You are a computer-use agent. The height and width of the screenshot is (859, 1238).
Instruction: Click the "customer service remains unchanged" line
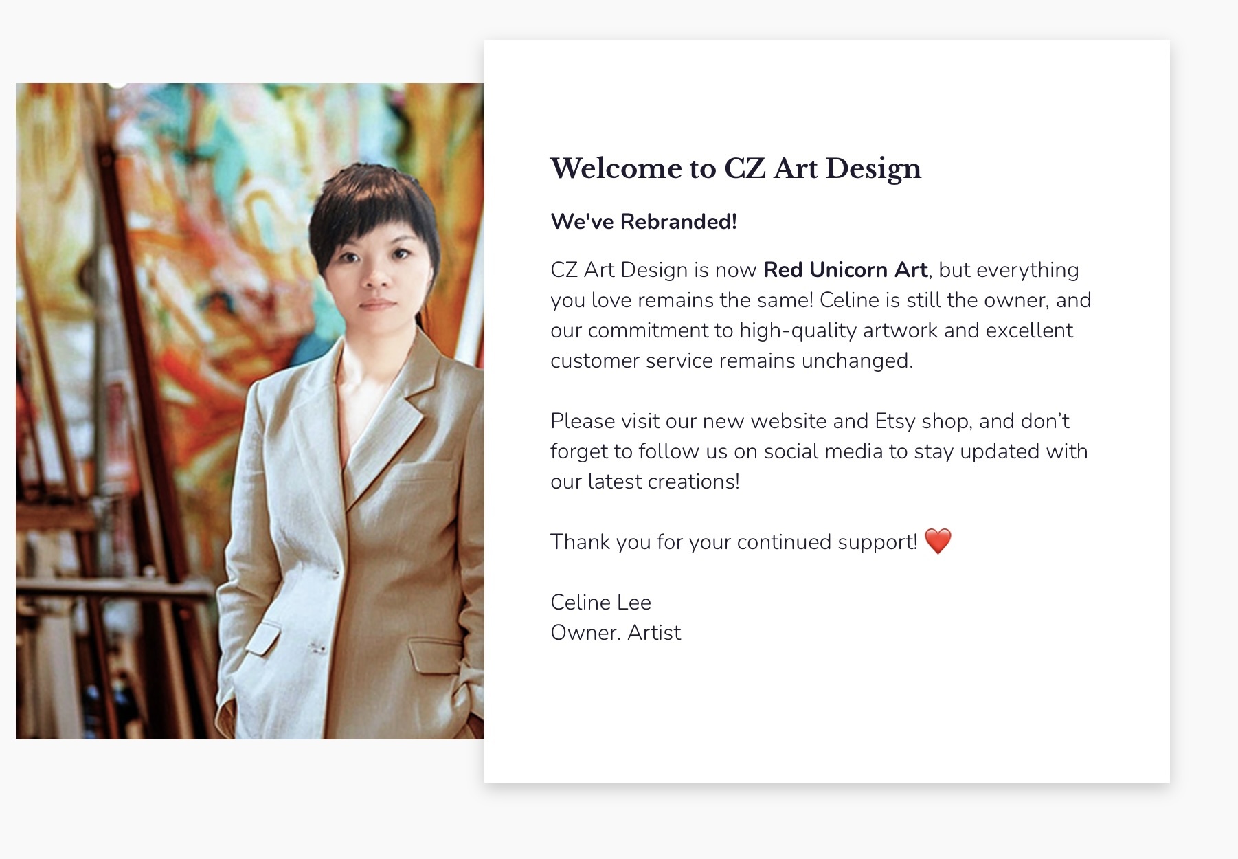pos(731,360)
